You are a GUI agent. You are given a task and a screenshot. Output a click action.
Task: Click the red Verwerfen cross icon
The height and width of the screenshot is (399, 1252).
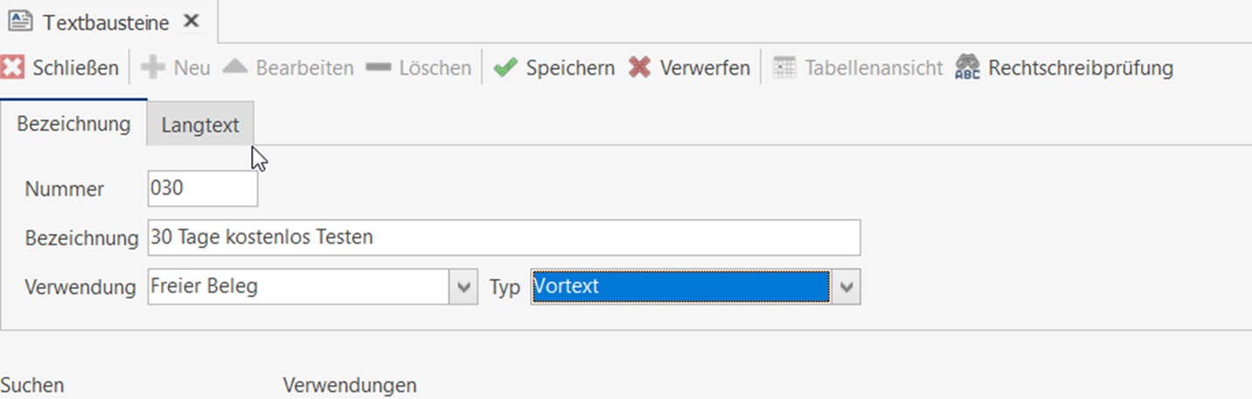(640, 67)
